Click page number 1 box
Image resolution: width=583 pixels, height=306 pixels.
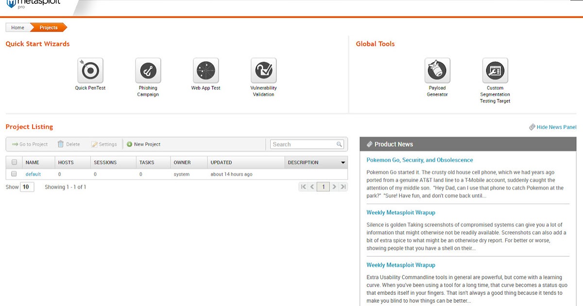pyautogui.click(x=324, y=187)
